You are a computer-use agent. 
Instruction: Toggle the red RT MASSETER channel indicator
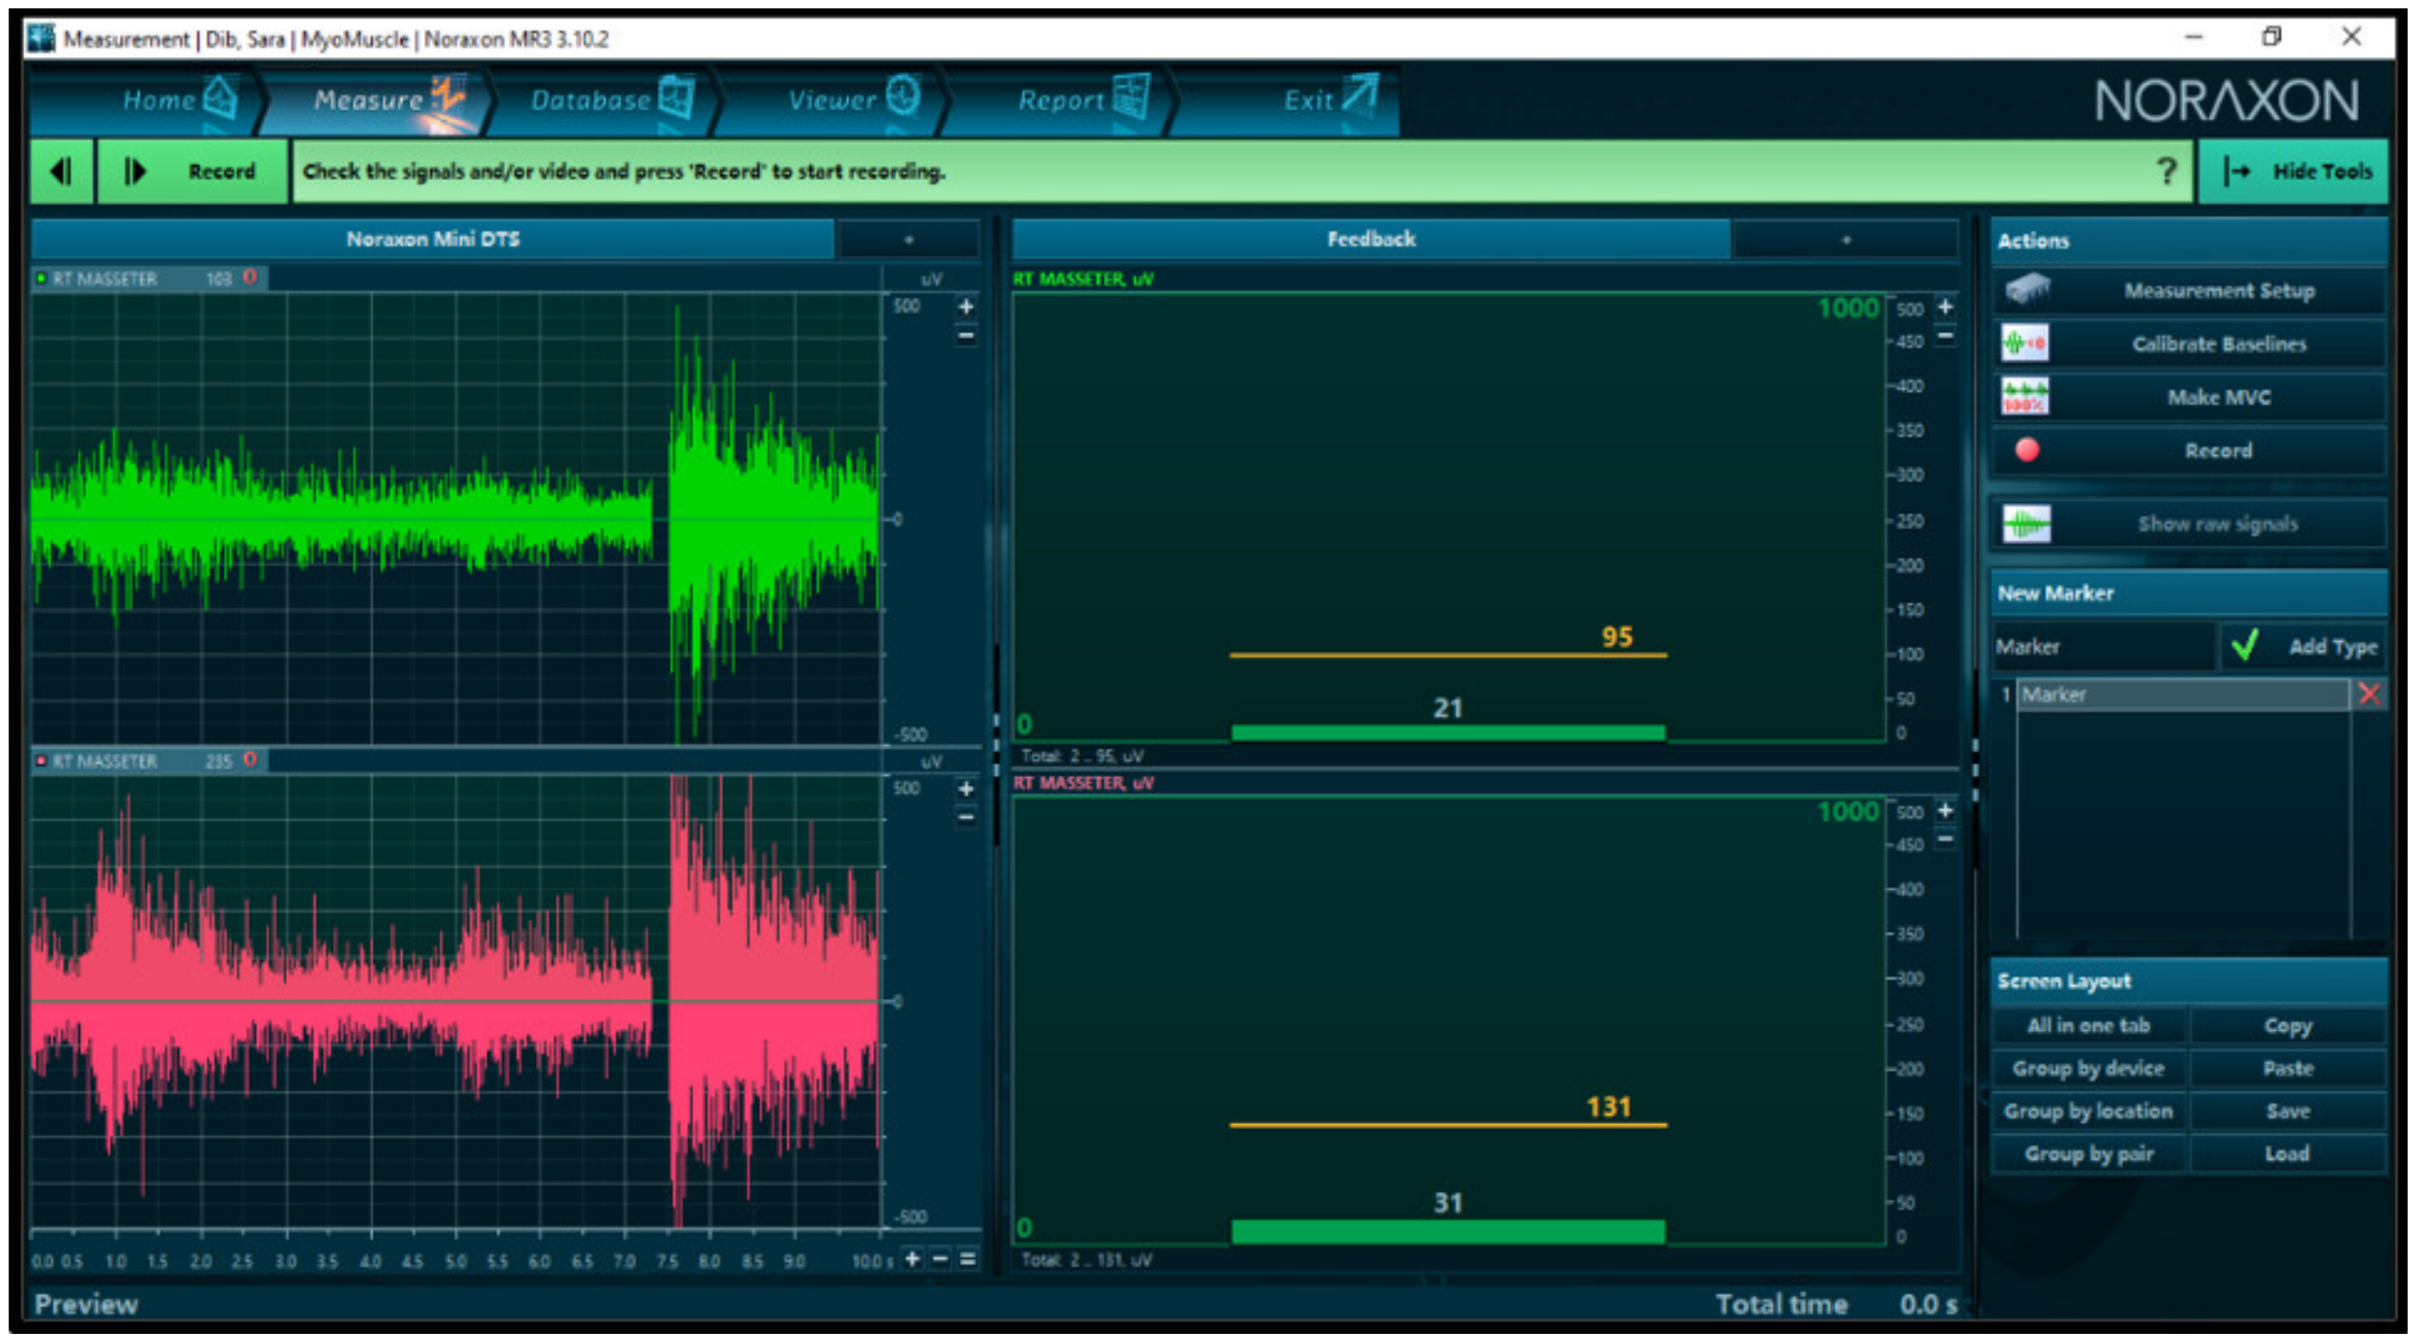[41, 760]
